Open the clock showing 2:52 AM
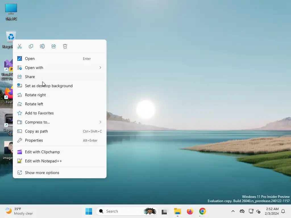This screenshot has height=218, width=291. pyautogui.click(x=272, y=211)
